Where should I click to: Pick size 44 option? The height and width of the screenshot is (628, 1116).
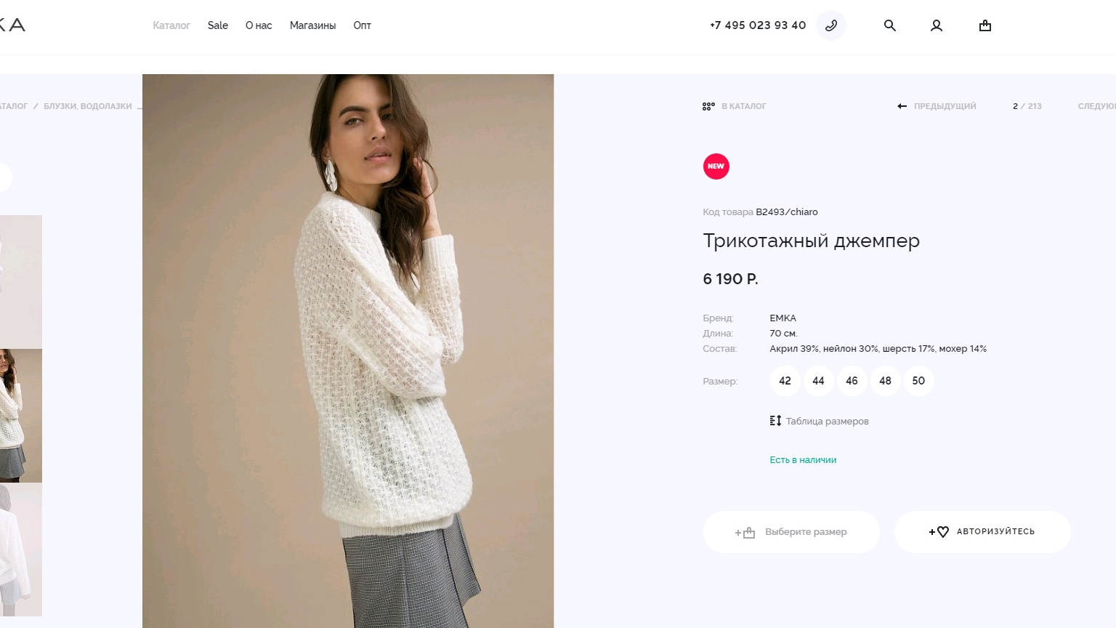point(818,381)
